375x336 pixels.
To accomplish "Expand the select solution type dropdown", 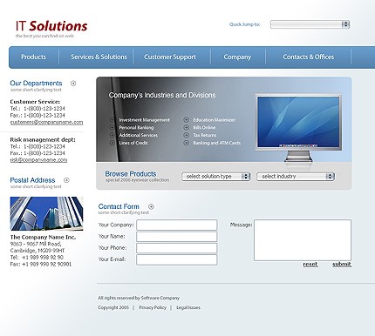I will (x=216, y=177).
